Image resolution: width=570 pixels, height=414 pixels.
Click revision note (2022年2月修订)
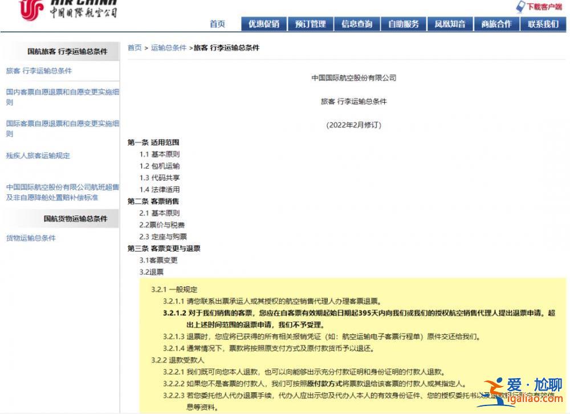354,125
